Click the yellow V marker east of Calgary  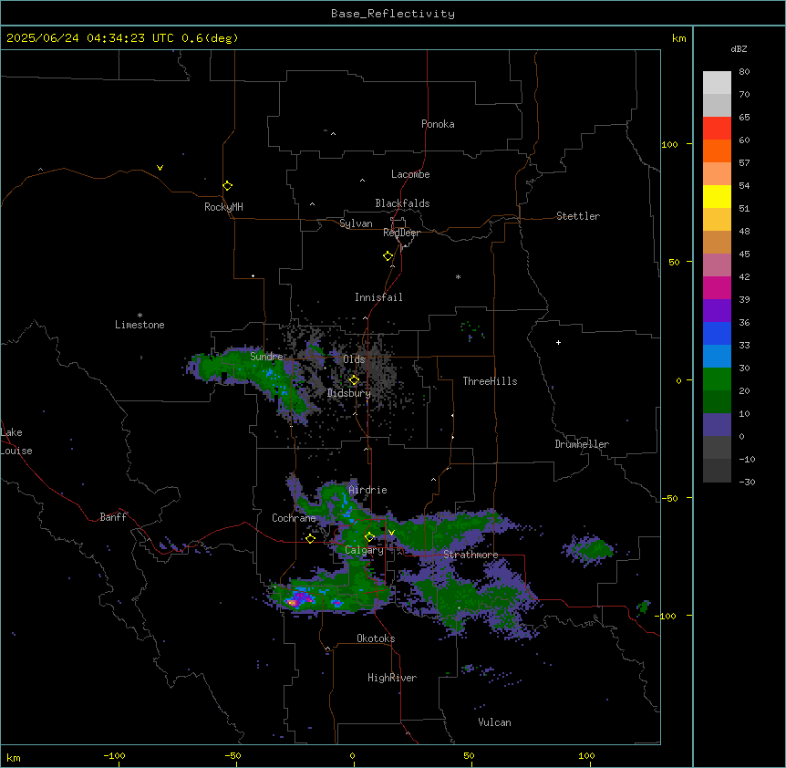coord(391,533)
